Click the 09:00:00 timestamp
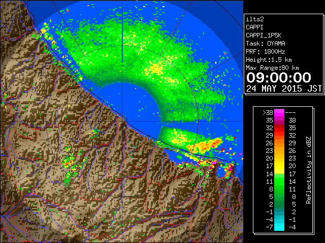This screenshot has height=243, width=325. point(279,77)
